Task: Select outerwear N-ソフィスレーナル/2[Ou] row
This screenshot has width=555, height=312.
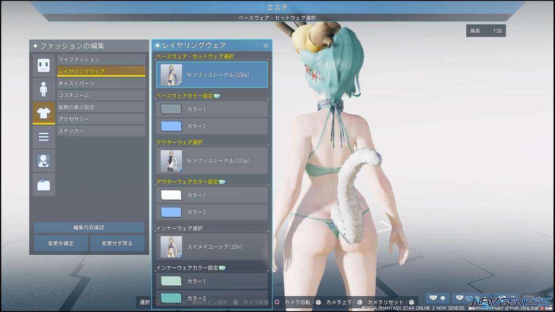Action: click(x=212, y=160)
